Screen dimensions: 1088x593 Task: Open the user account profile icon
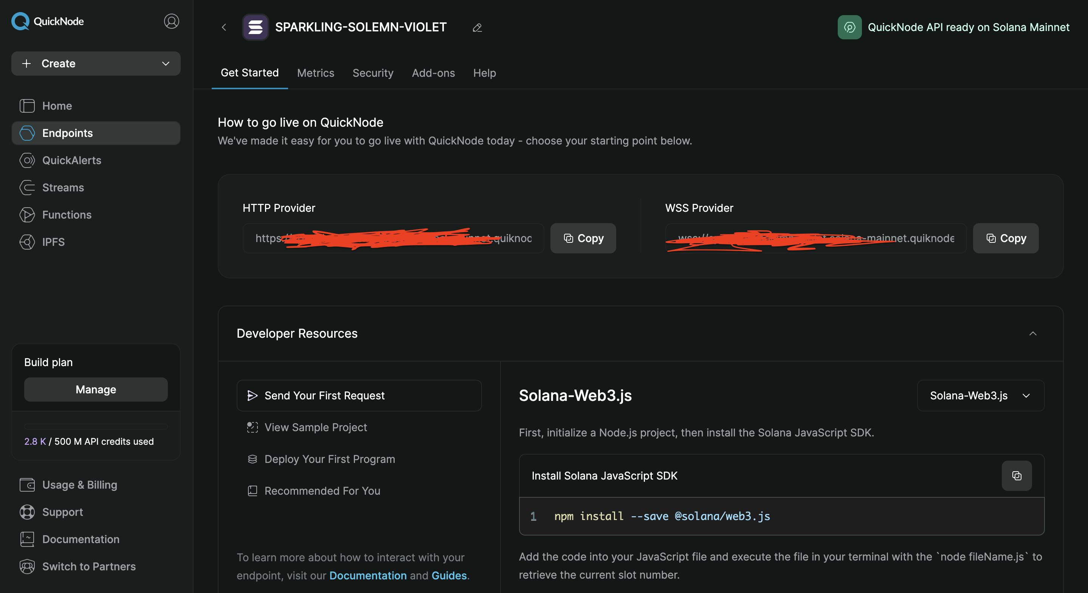[x=172, y=21]
